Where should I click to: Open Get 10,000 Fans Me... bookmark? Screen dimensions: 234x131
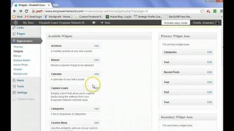tap(178, 17)
